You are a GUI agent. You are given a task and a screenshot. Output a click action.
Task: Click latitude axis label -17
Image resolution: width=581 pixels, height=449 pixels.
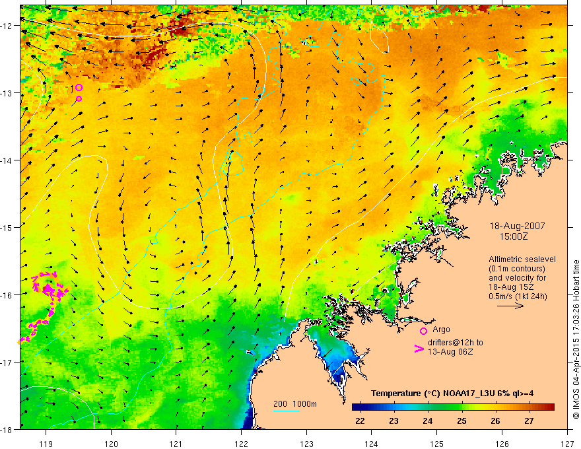pyautogui.click(x=7, y=362)
